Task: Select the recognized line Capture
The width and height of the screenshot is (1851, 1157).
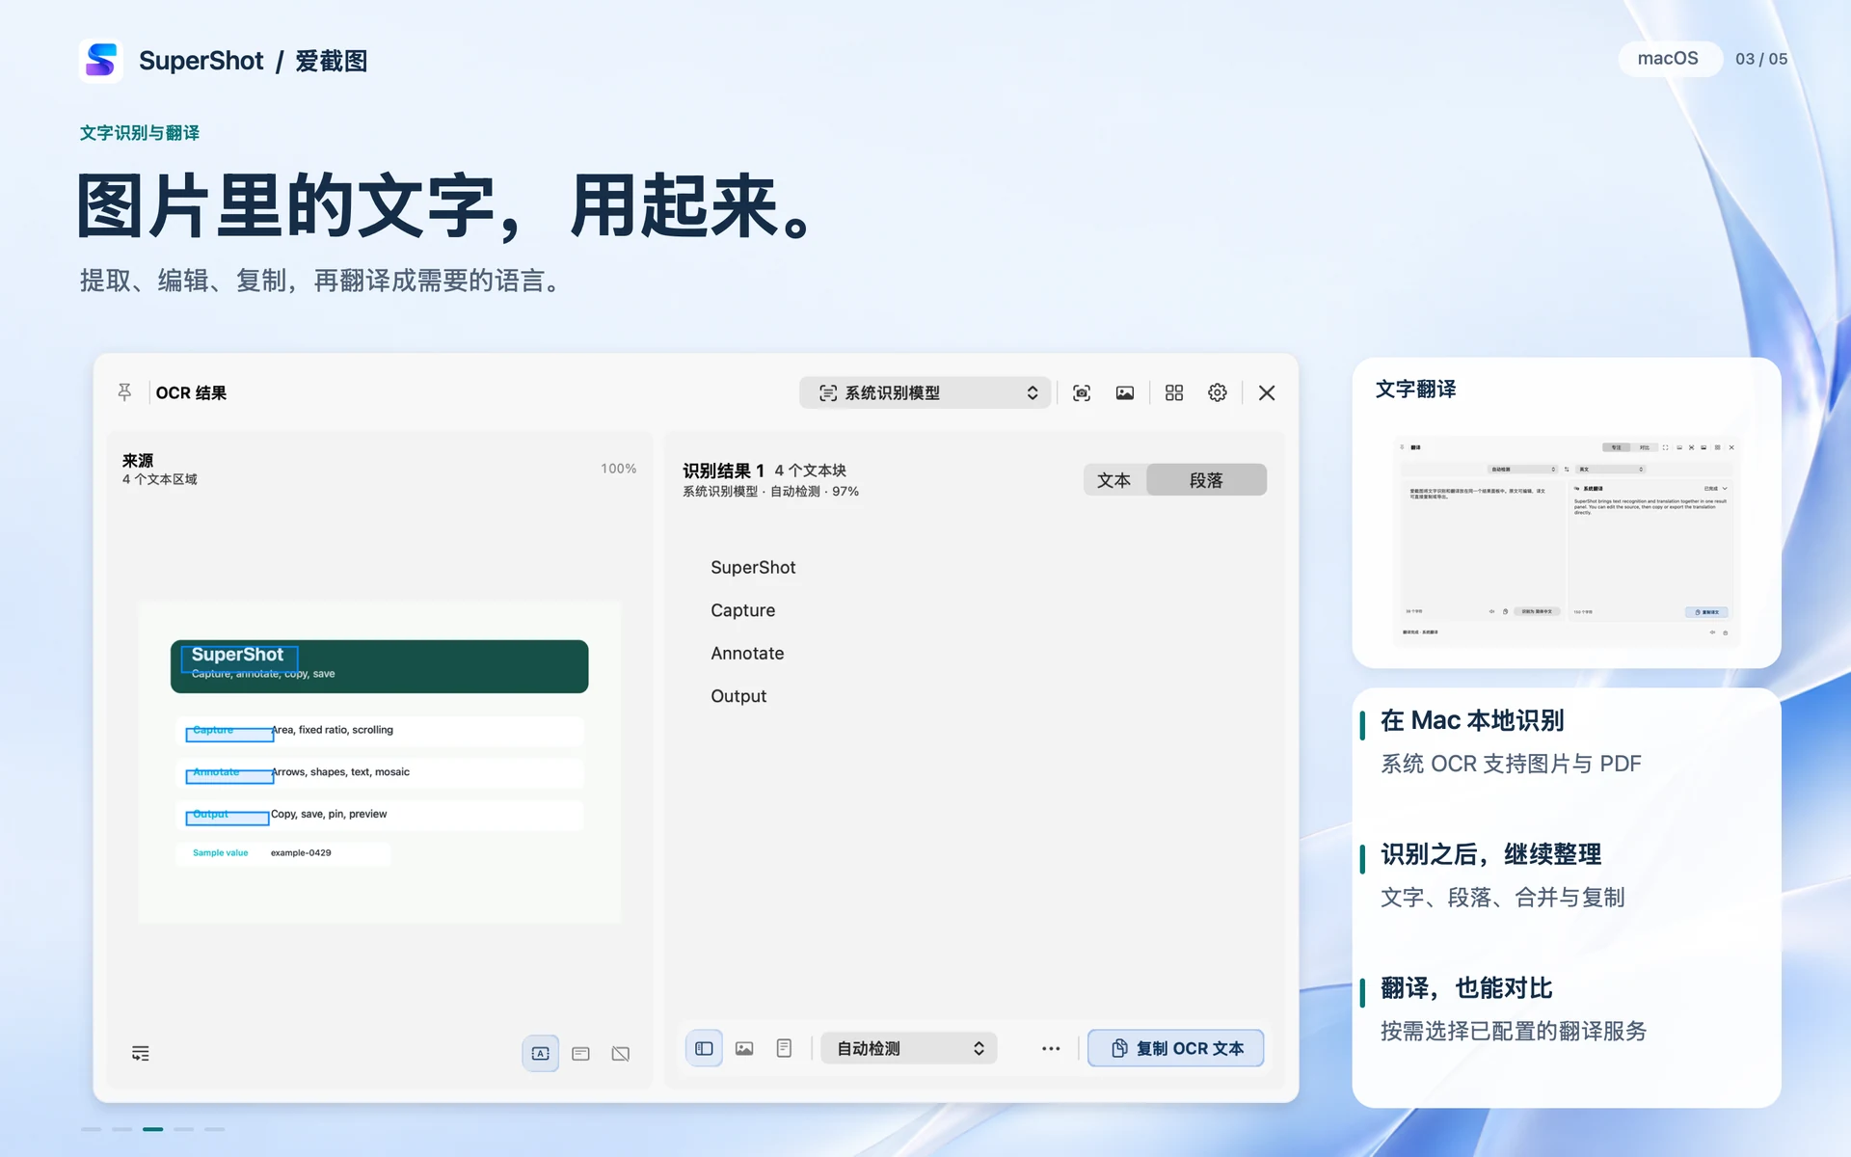Action: click(x=743, y=610)
